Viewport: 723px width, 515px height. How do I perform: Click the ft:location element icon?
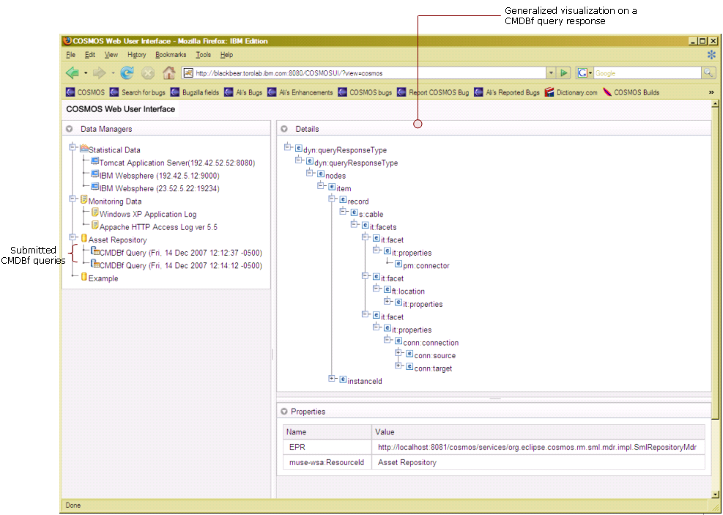pos(388,289)
